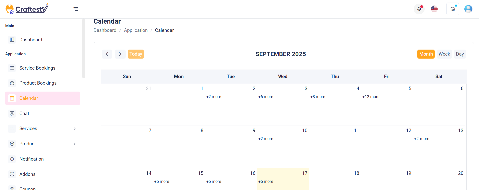Click the sidebar vertical scrollbar
The width and height of the screenshot is (479, 190).
(x=84, y=49)
